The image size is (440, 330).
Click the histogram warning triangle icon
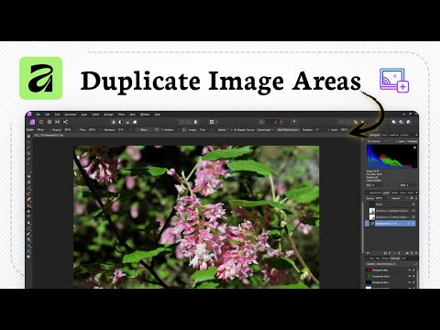(414, 148)
